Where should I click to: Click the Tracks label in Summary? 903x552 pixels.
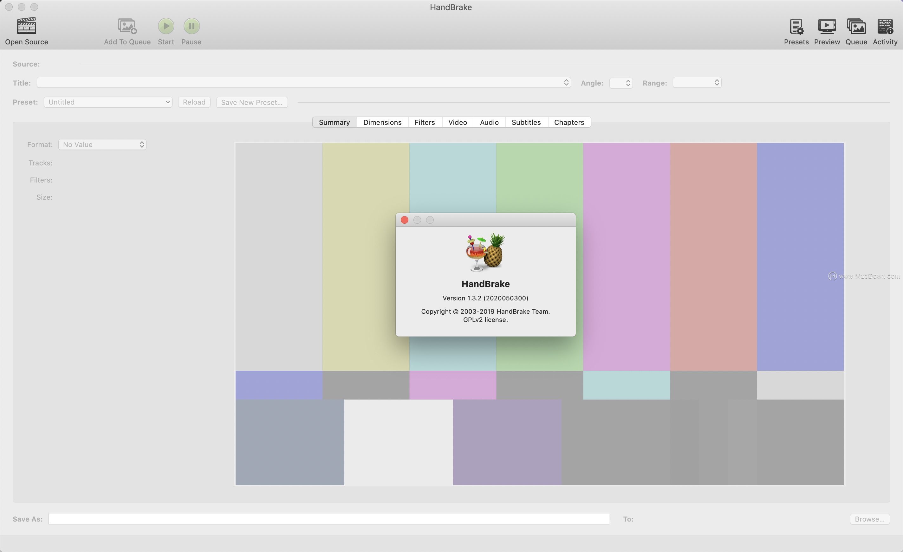(x=40, y=163)
